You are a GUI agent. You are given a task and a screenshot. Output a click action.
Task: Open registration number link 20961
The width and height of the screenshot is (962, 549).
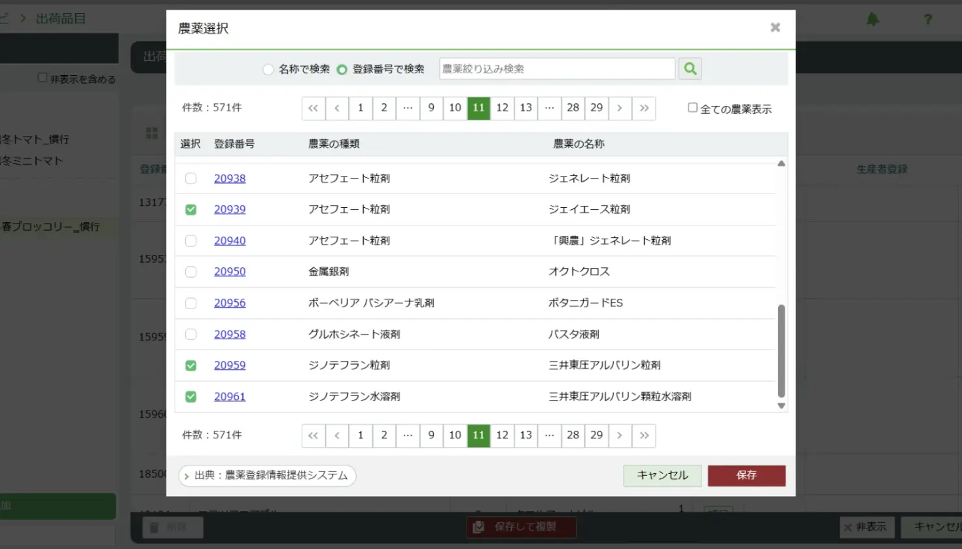[230, 397]
